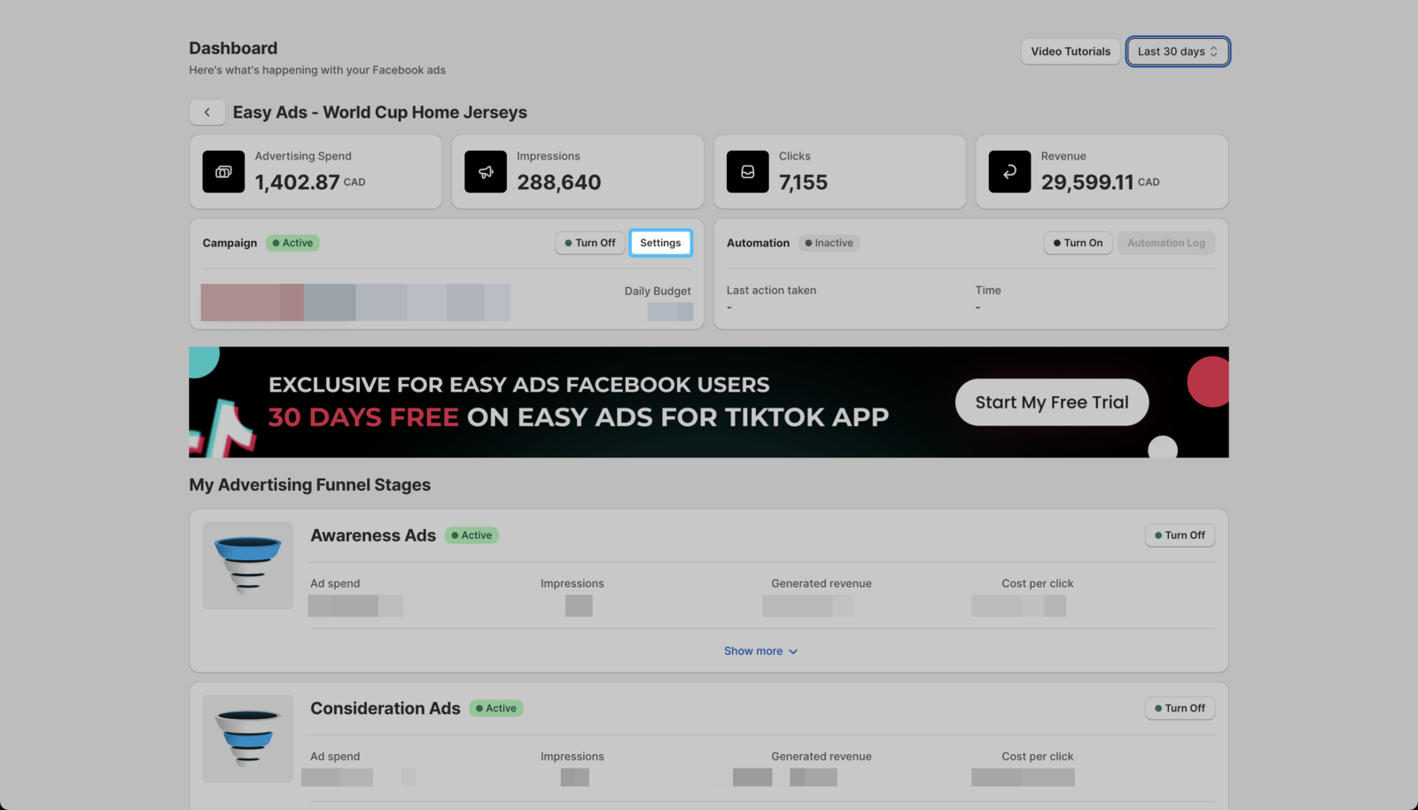This screenshot has width=1418, height=810.
Task: Turn on Automation
Action: 1078,243
